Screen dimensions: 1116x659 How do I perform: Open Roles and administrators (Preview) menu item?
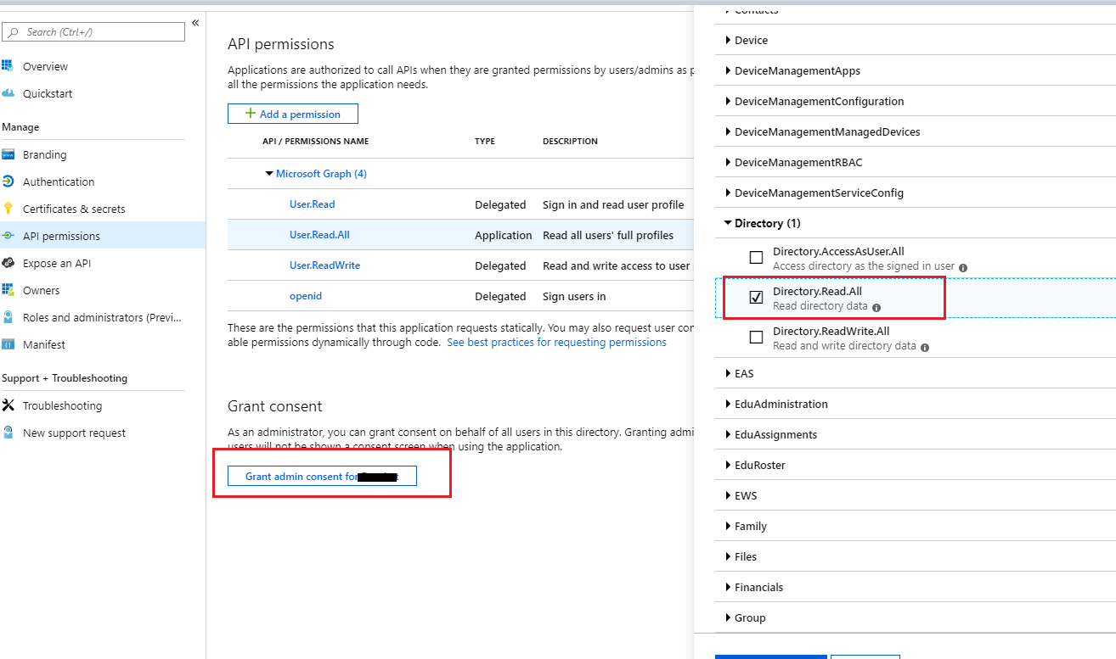click(103, 317)
